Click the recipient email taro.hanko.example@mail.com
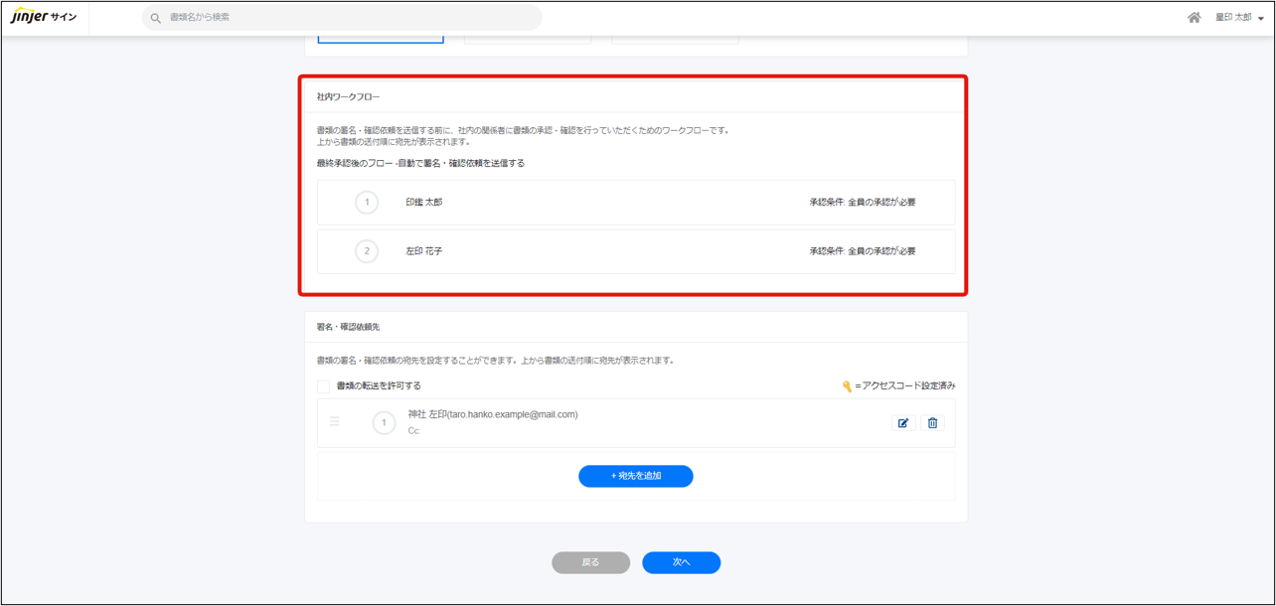 (512, 414)
